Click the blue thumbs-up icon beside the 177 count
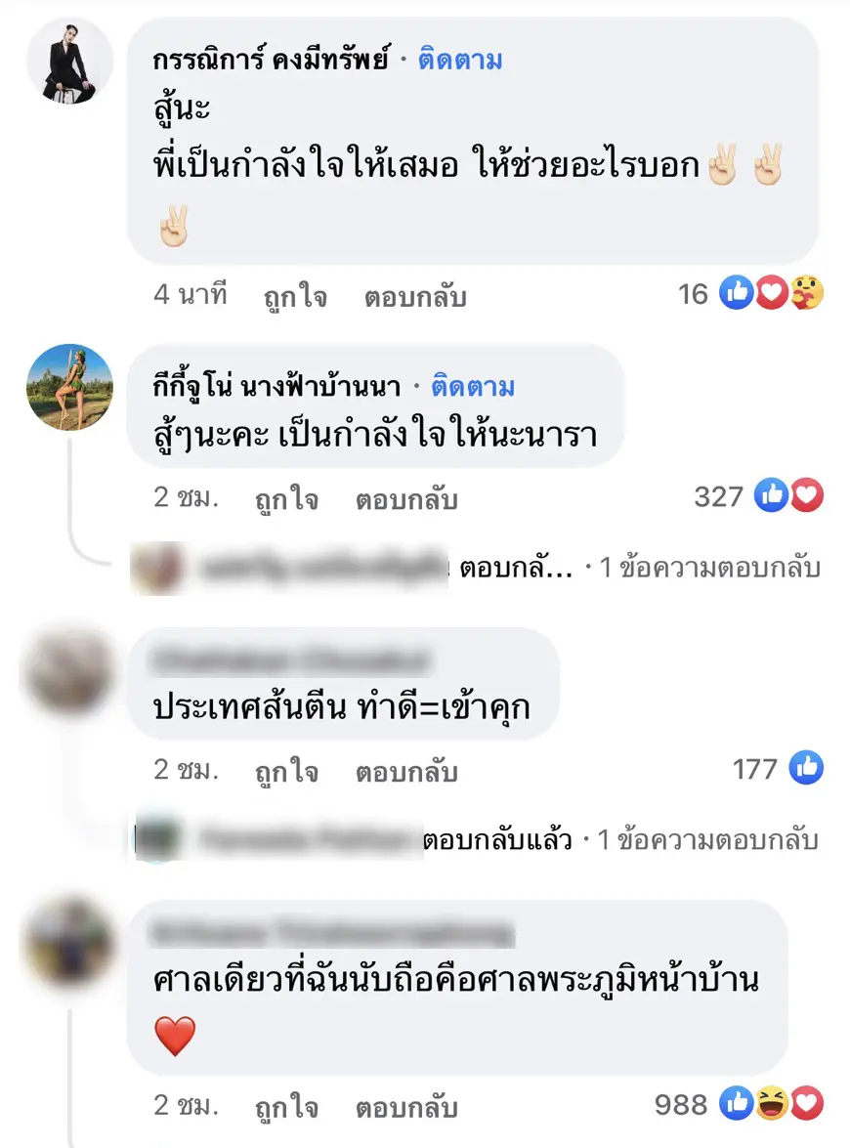Screen dimensions: 850x1148 806,768
